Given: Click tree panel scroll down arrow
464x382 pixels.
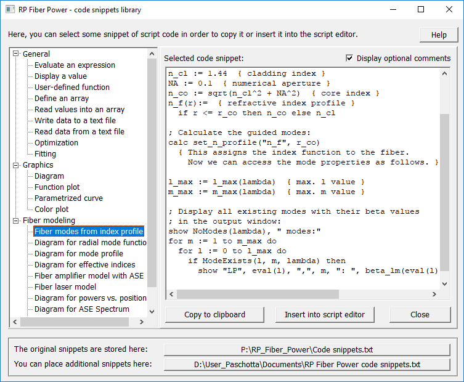Looking at the screenshot, I should [152, 312].
